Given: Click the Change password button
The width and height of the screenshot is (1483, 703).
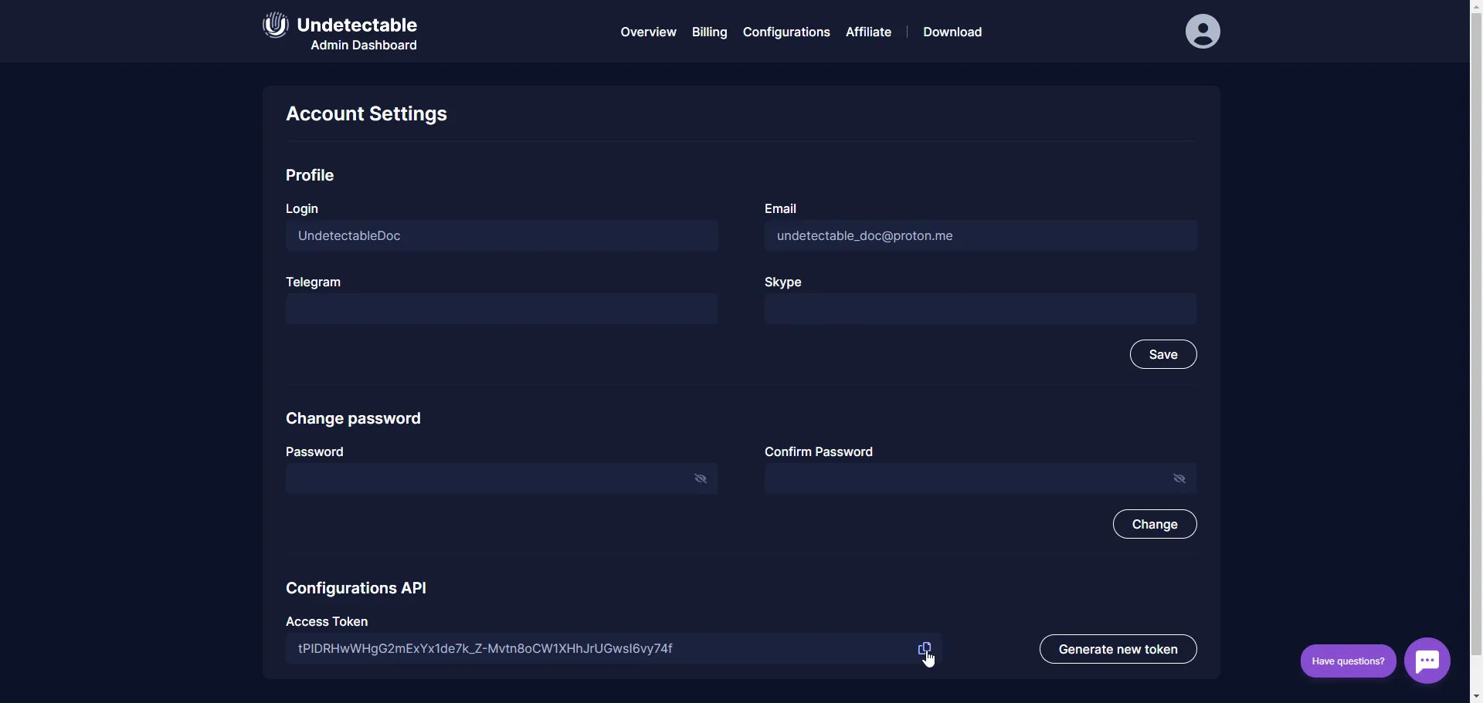Looking at the screenshot, I should (1155, 524).
